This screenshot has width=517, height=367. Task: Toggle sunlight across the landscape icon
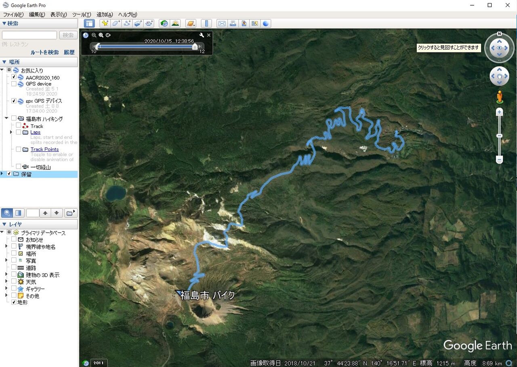(175, 23)
